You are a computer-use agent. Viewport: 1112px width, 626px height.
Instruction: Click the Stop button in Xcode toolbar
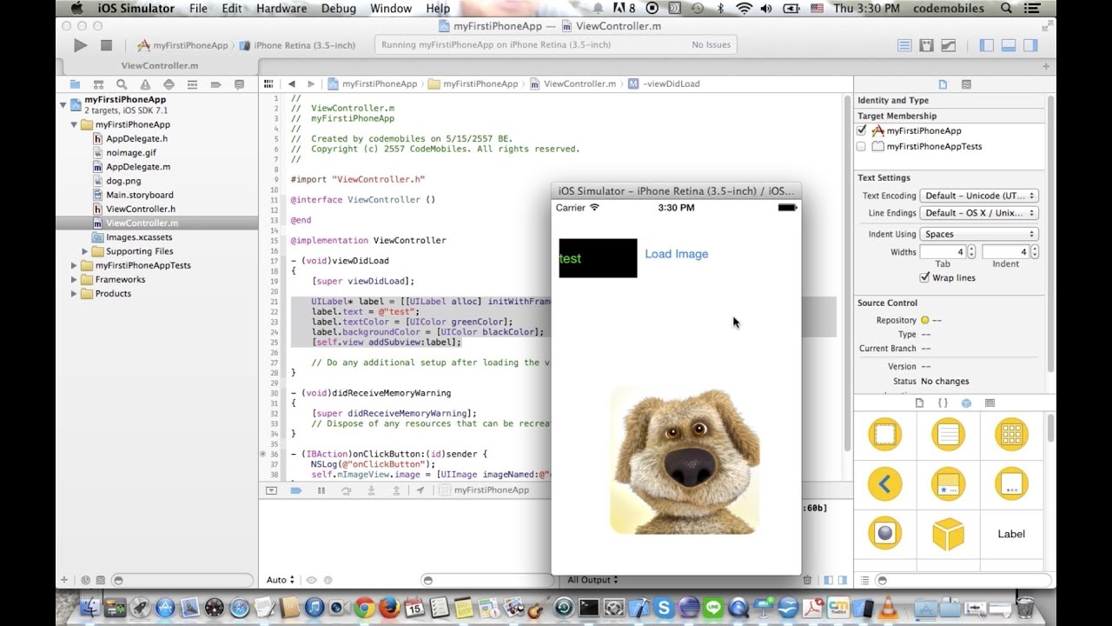[x=106, y=45]
